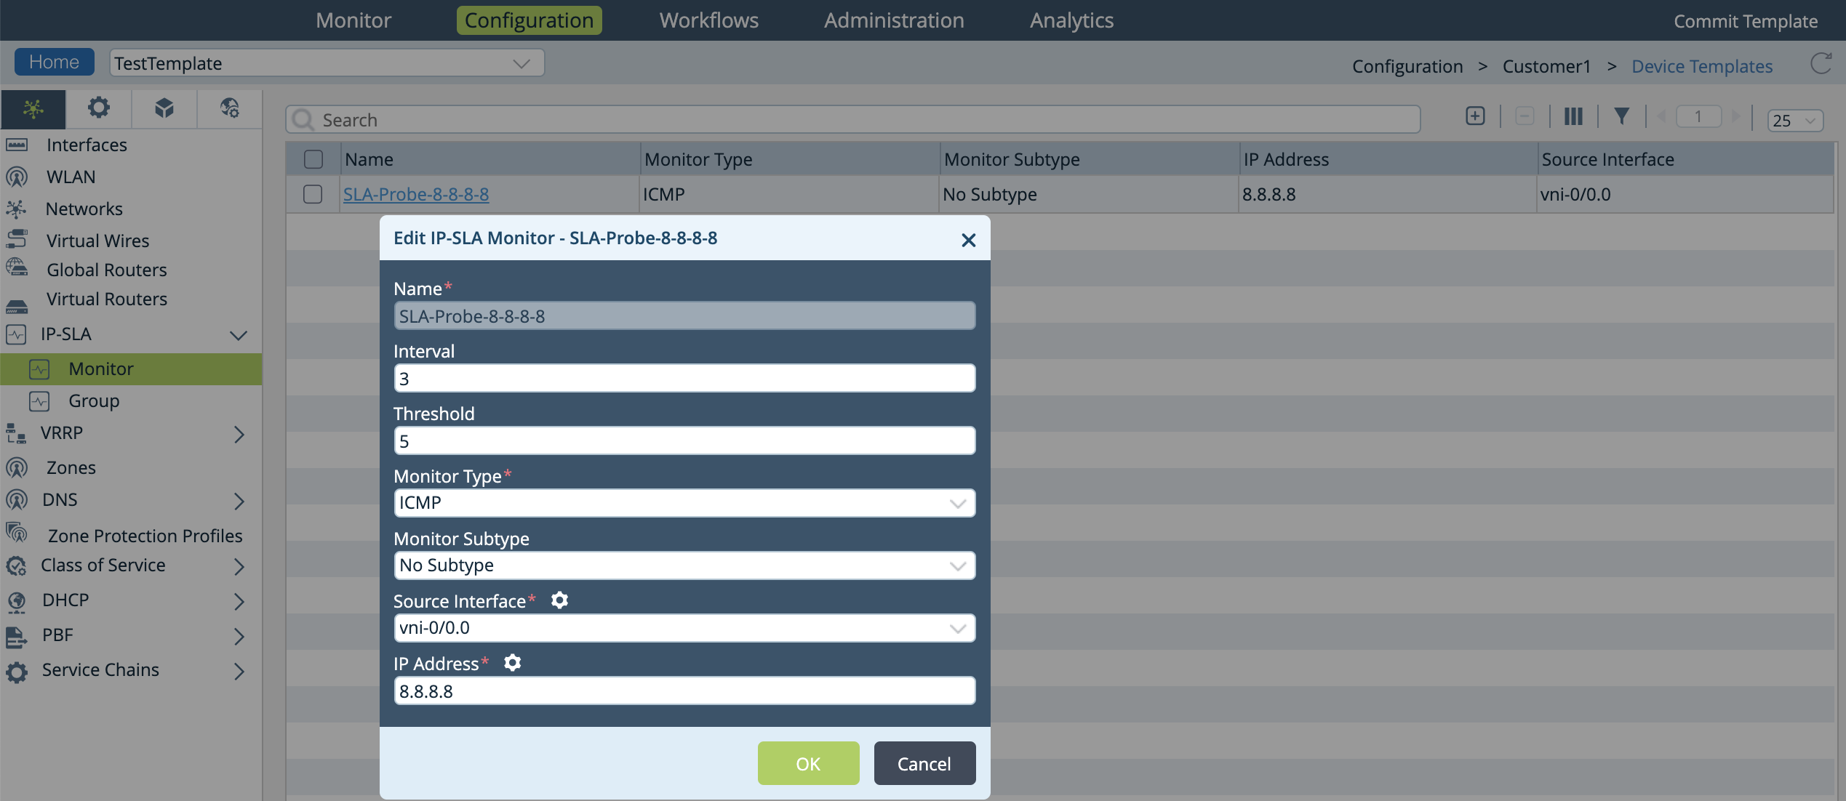This screenshot has height=801, width=1846.
Task: Switch to the Workflows top tab
Action: [x=708, y=20]
